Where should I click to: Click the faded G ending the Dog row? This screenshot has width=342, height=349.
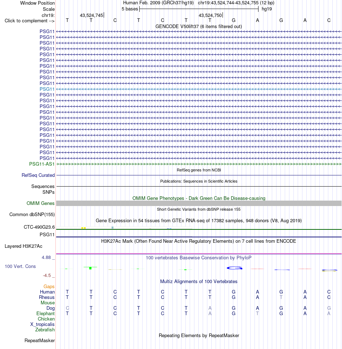pos(329,308)
